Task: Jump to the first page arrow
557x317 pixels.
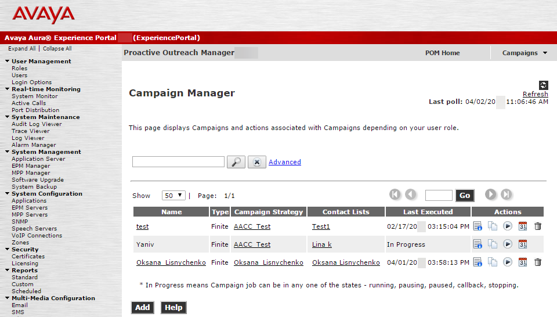Action: [395, 194]
